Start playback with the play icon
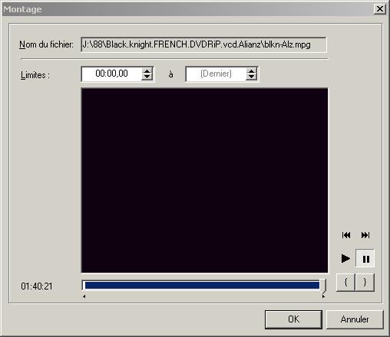Image resolution: width=390 pixels, height=337 pixels. [x=345, y=259]
